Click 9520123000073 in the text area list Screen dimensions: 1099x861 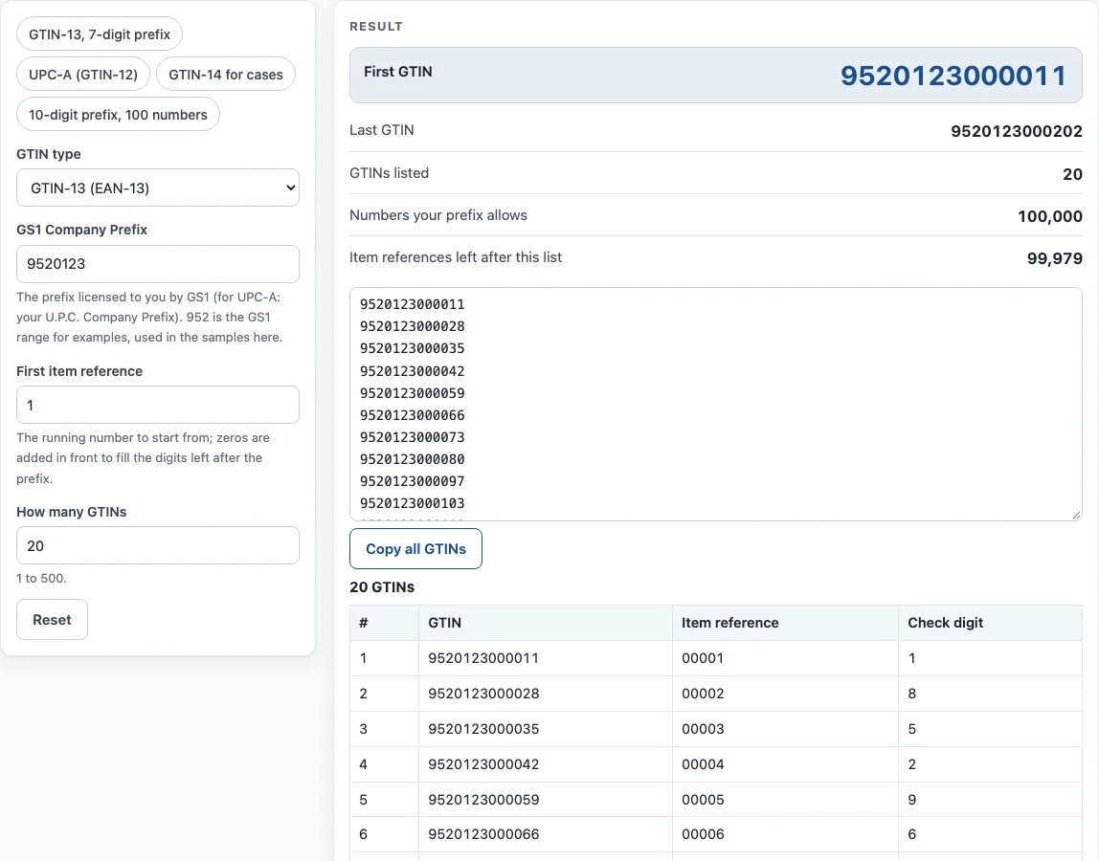pyautogui.click(x=412, y=437)
